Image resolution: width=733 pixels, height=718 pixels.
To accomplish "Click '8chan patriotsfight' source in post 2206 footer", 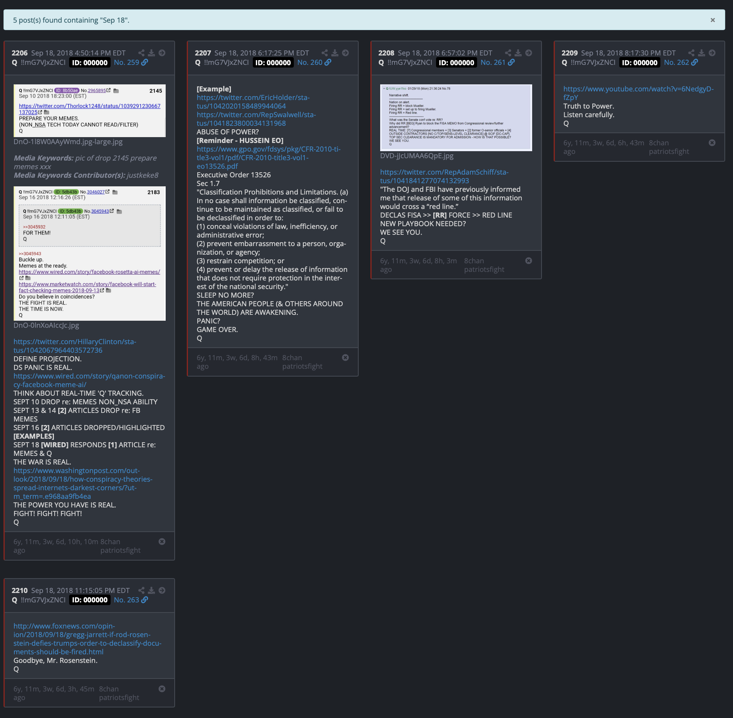I will coord(120,546).
